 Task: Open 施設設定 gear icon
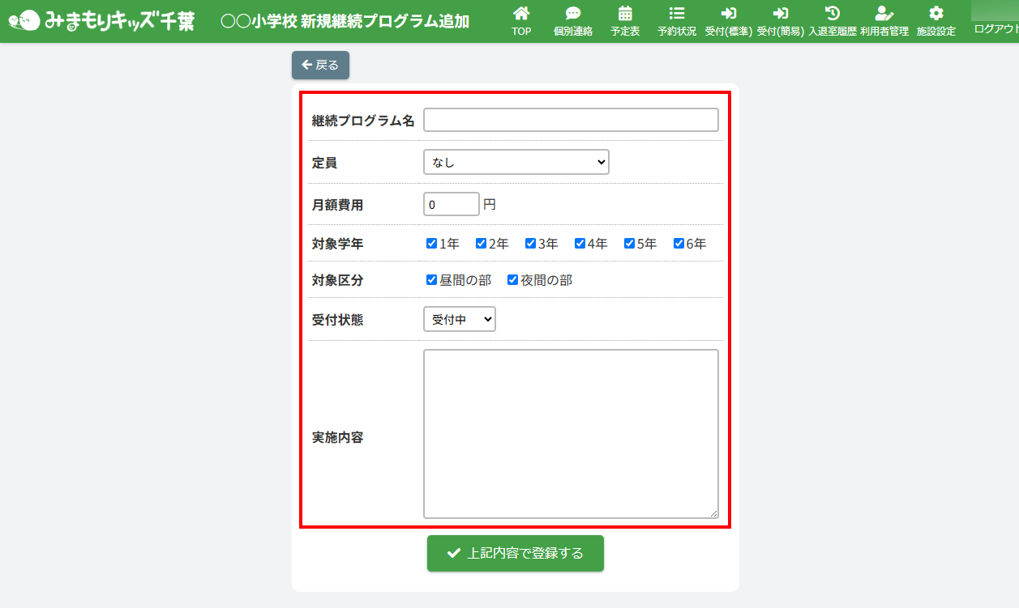point(936,14)
